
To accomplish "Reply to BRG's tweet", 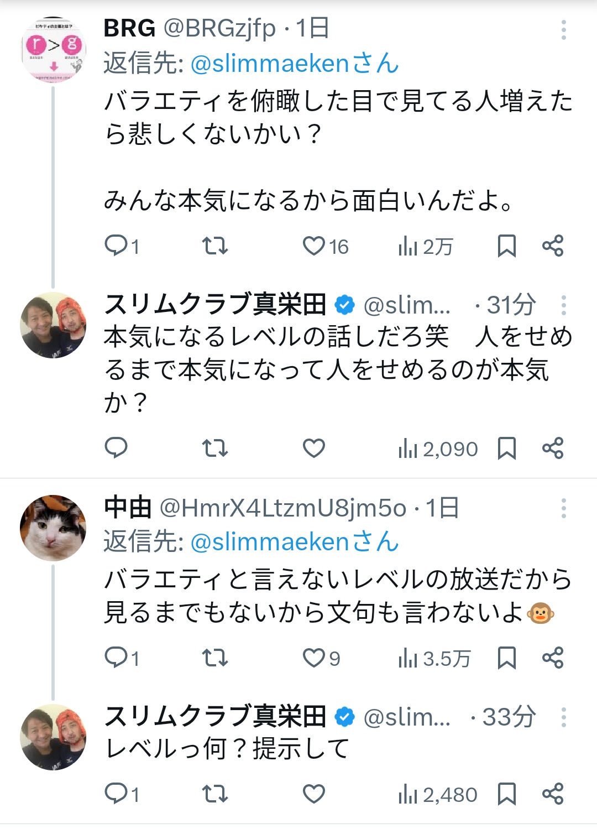I will [116, 246].
